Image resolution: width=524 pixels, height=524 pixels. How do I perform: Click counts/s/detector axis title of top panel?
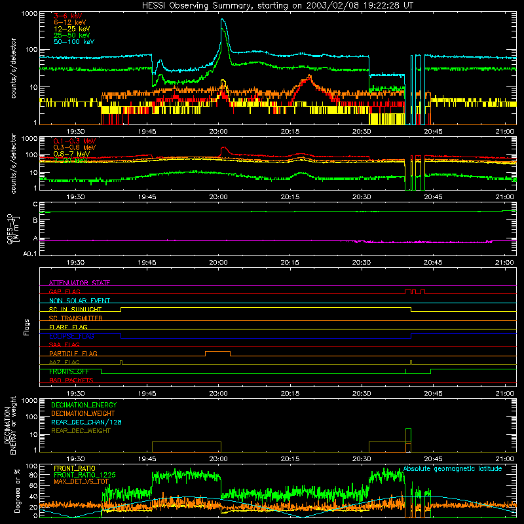tap(13, 68)
